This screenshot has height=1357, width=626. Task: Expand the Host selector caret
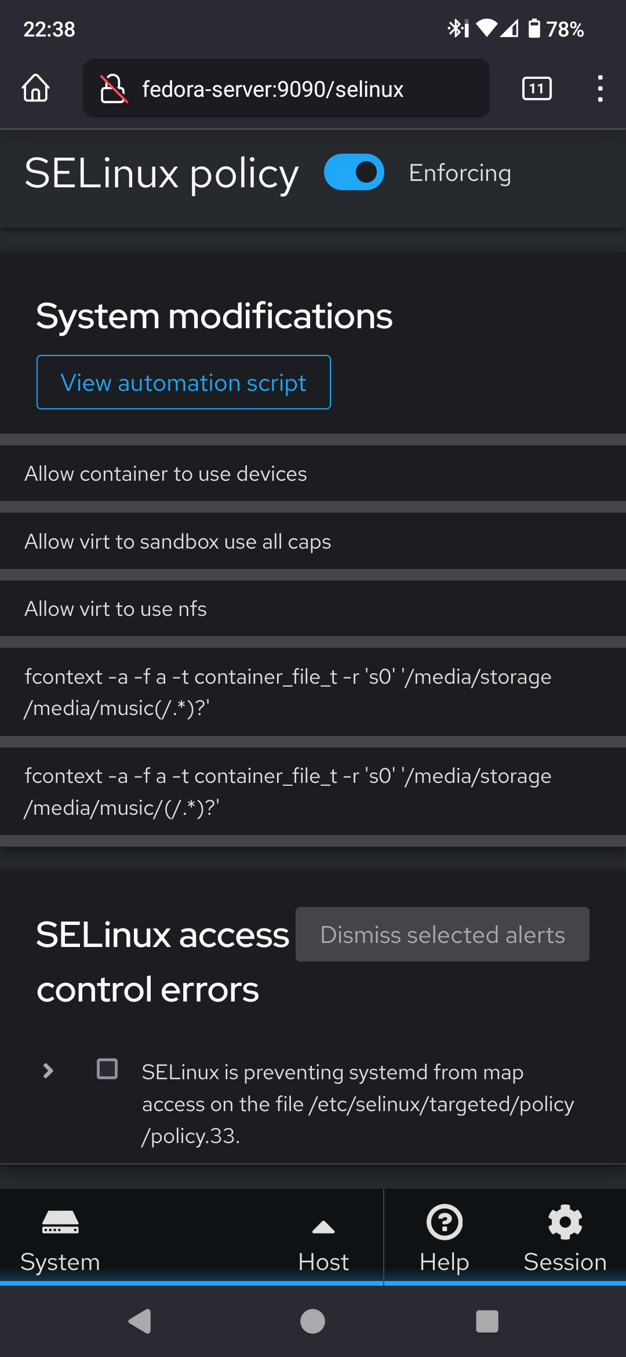coord(323,1227)
